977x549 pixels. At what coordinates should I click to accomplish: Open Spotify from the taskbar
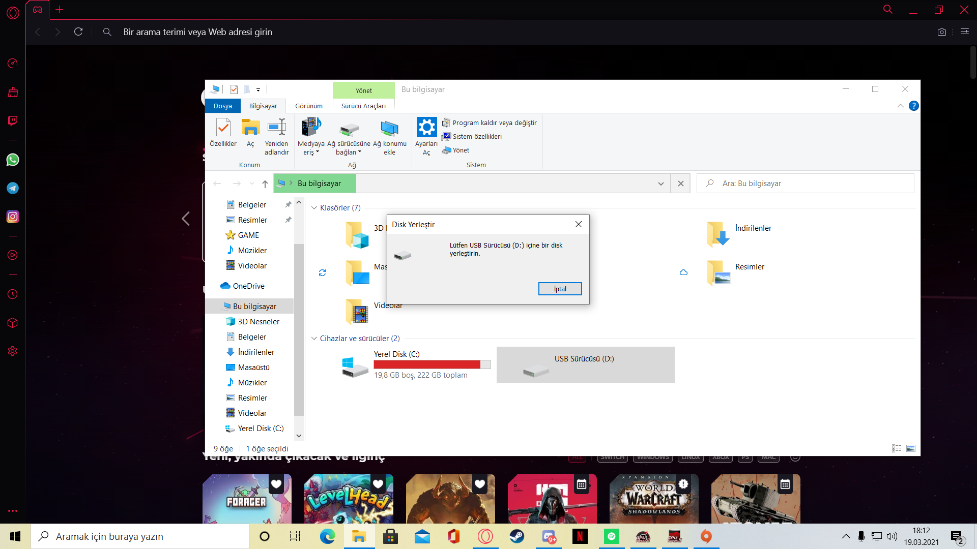[611, 536]
